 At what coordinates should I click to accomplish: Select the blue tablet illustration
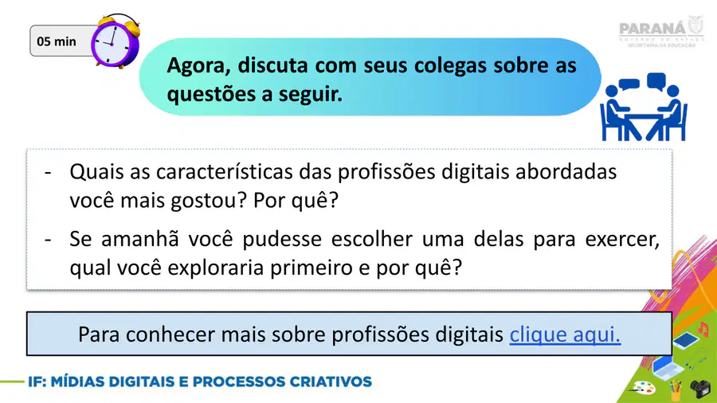(x=685, y=340)
